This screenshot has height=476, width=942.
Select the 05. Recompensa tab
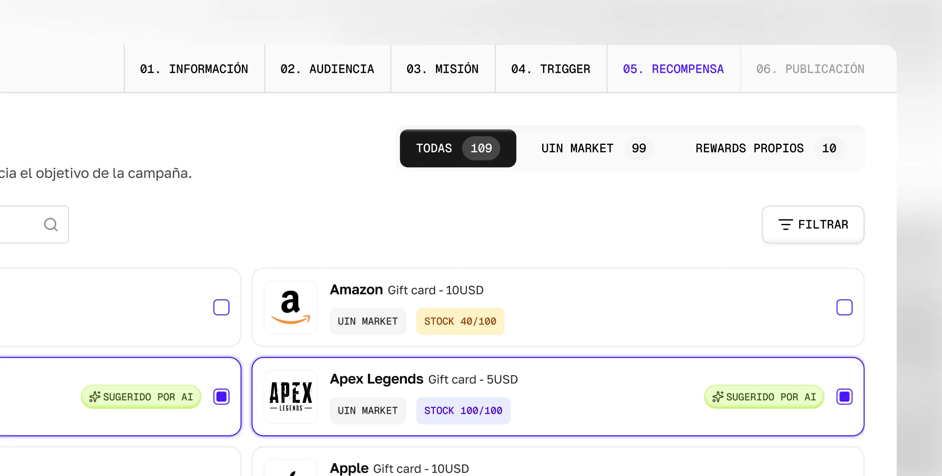[673, 69]
